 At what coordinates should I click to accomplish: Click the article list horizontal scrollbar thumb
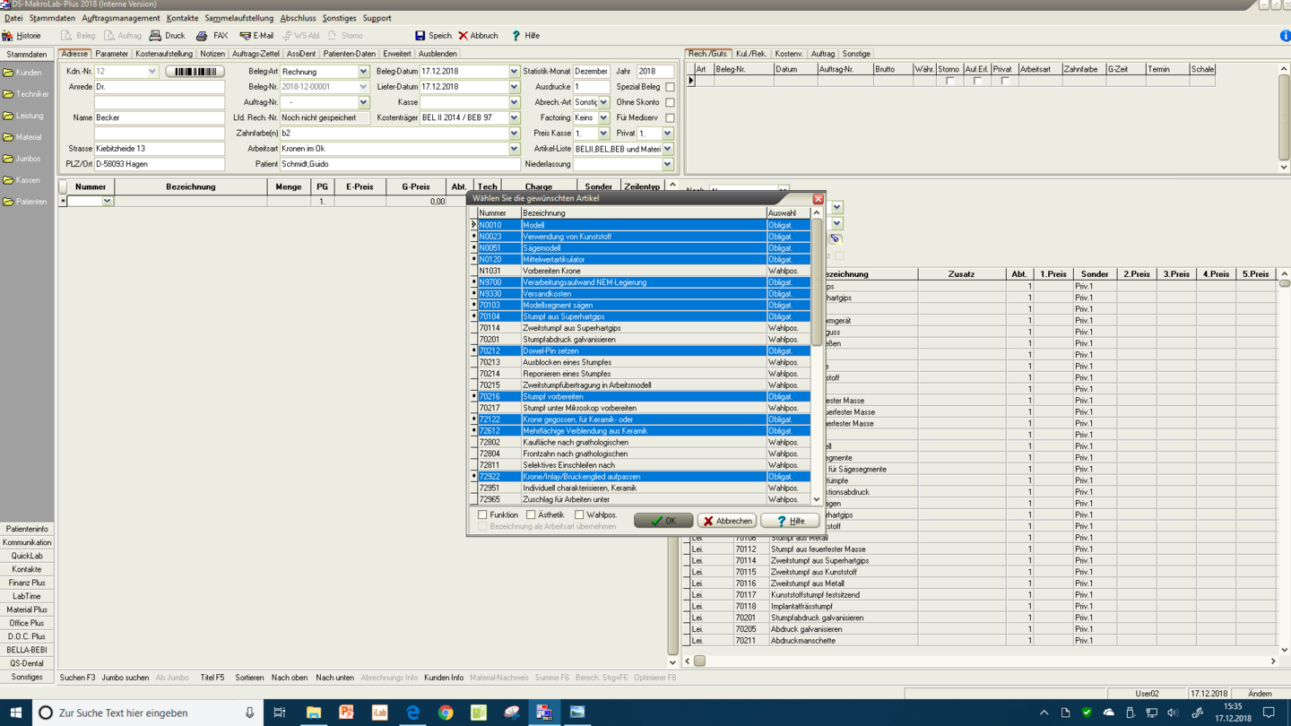(x=699, y=661)
